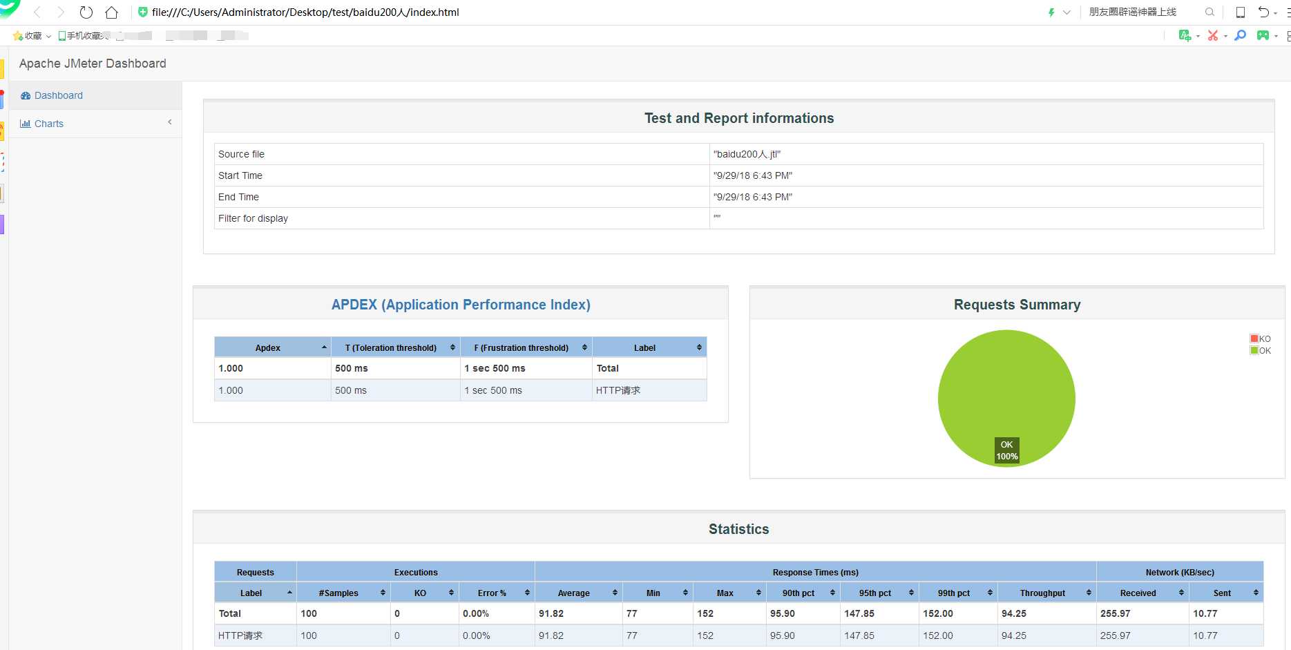Sort Statistics by 95th pct column
The image size is (1291, 650).
point(879,593)
